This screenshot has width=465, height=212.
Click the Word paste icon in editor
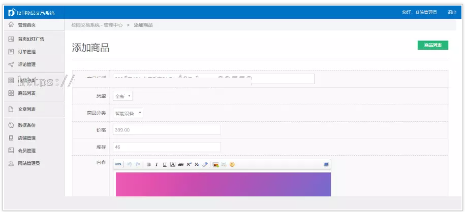click(224, 165)
